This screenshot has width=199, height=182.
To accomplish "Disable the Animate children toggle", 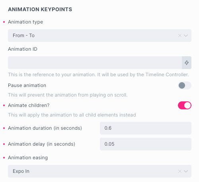I will [185, 105].
